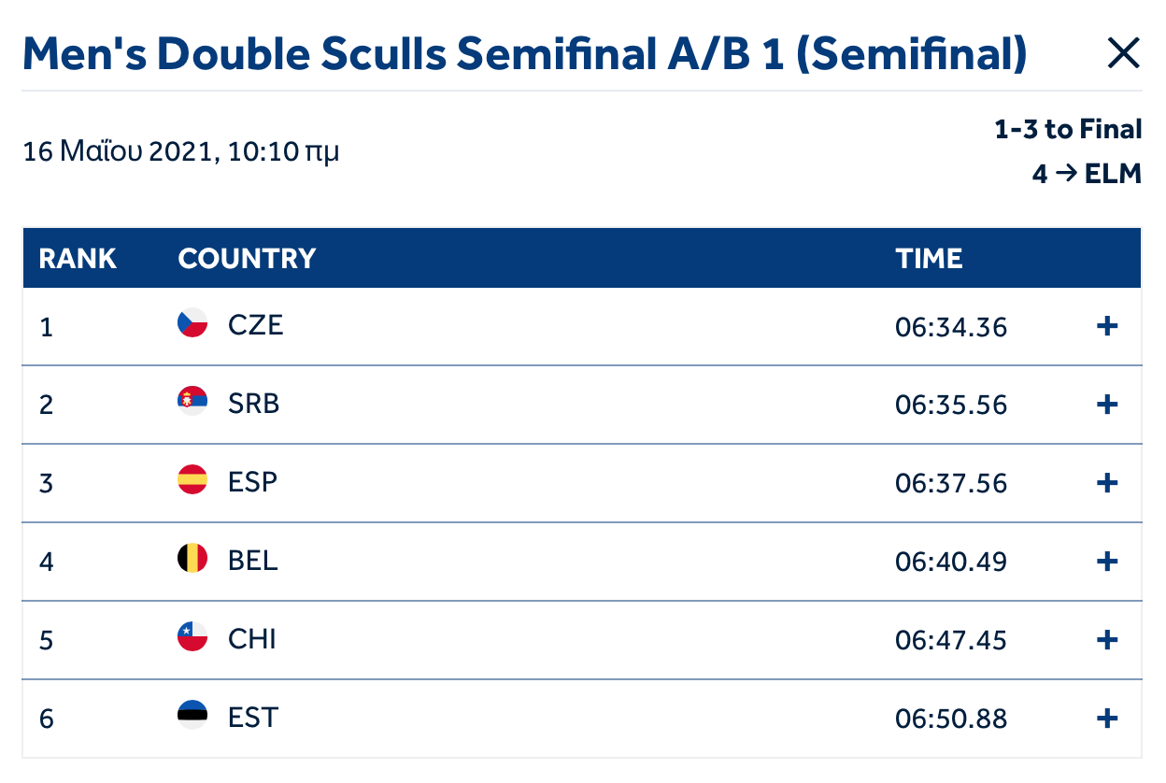Show details for BEL row
1166x783 pixels.
point(1107,562)
